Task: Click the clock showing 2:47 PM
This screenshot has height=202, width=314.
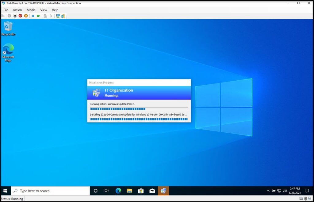Action: click(x=295, y=191)
